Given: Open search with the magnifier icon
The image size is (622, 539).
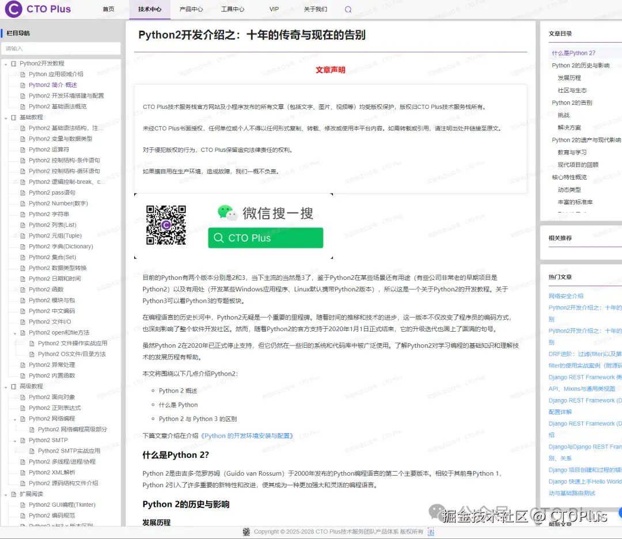Looking at the screenshot, I should (x=348, y=9).
